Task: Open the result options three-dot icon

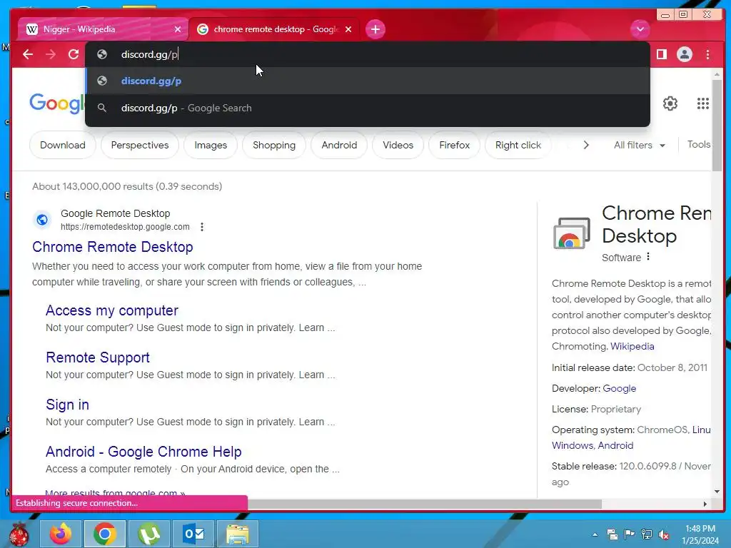Action: point(202,227)
